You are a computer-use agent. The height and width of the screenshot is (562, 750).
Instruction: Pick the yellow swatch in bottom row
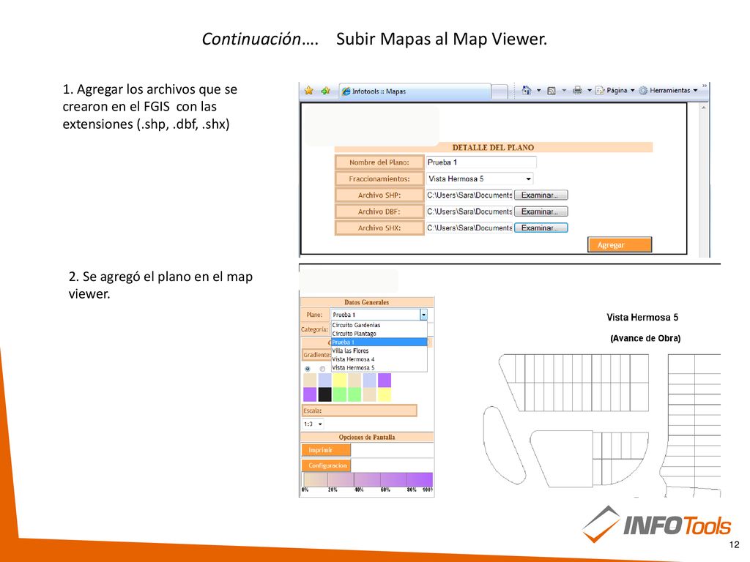pos(385,394)
